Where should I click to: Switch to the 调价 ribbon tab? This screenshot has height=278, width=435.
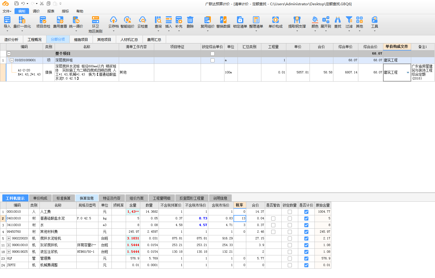(x=36, y=11)
